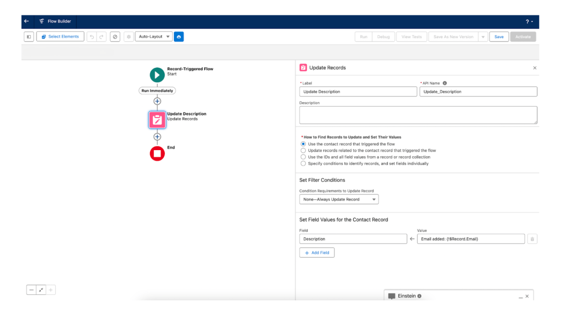Select 'Specify conditions to identify records' option

pyautogui.click(x=303, y=163)
